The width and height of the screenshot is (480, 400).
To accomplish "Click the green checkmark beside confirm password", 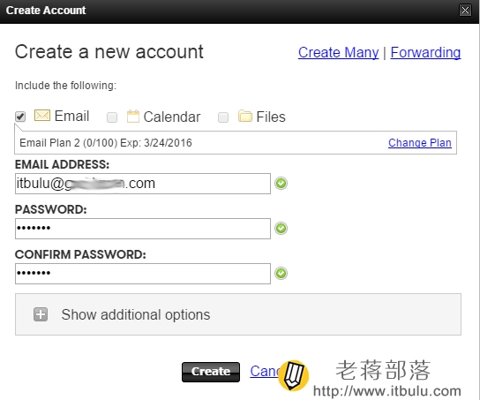I will (281, 274).
